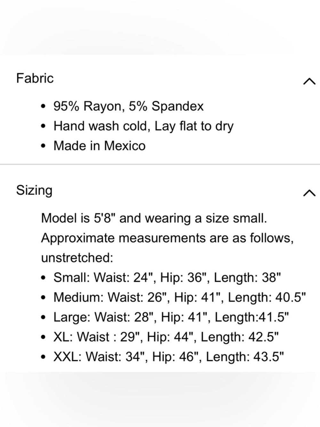Click the Fabric section heading
This screenshot has height=427, width=320.
(35, 78)
